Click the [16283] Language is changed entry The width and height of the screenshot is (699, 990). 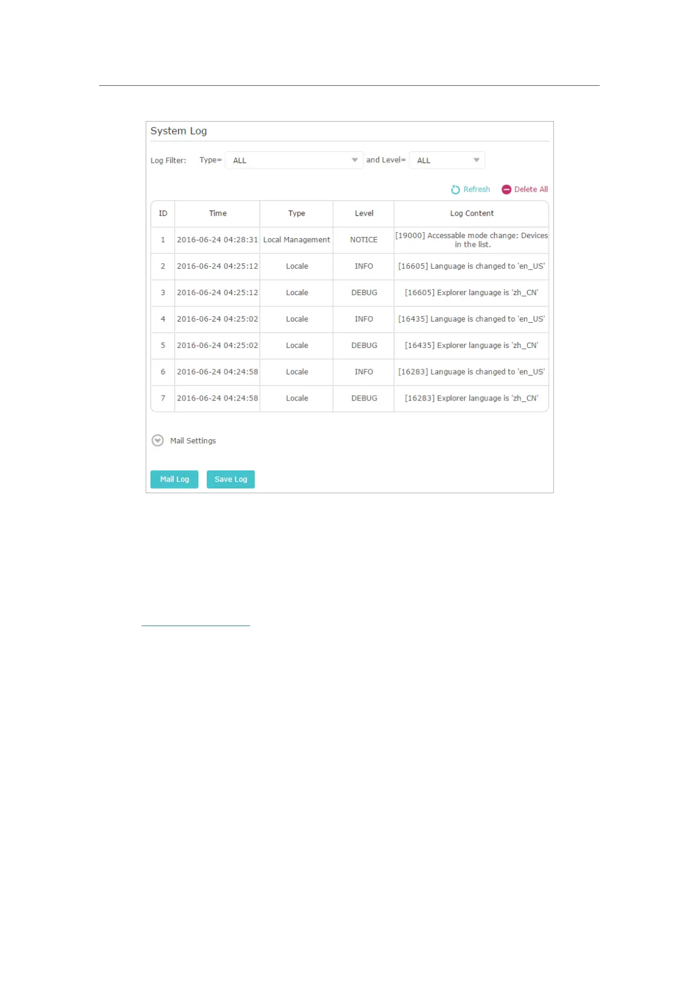472,372
